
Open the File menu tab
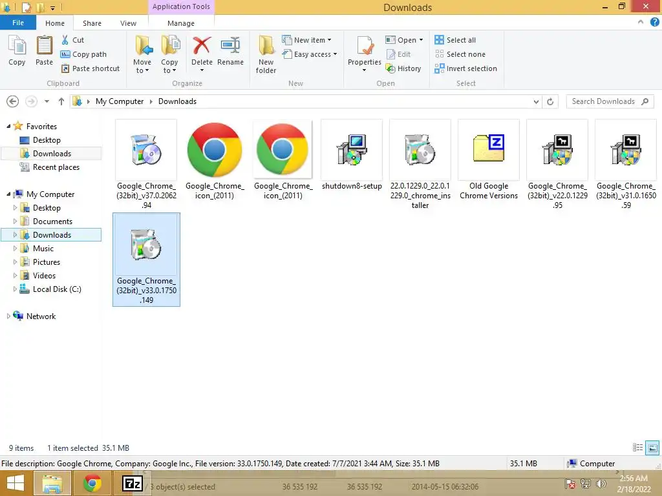[x=17, y=23]
